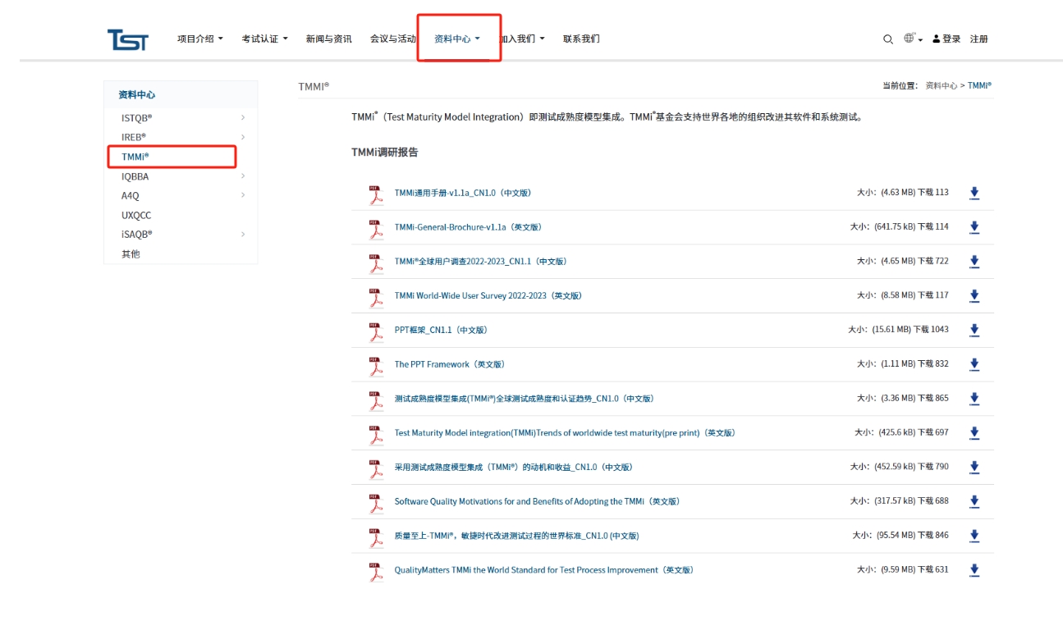
Task: Click PDF icon beside TMMi-General-Brochure-v1.1a
Action: [x=376, y=229]
